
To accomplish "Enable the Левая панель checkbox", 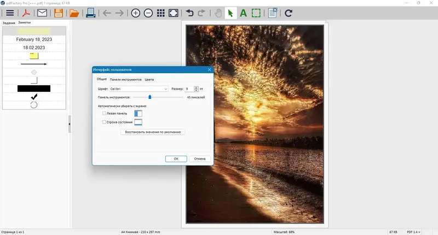I will coord(104,114).
